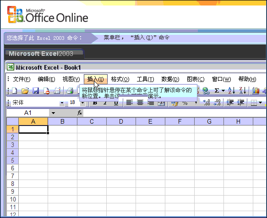This screenshot has width=267, height=218.
Task: Click the Permission document icon
Action: pos(46,91)
